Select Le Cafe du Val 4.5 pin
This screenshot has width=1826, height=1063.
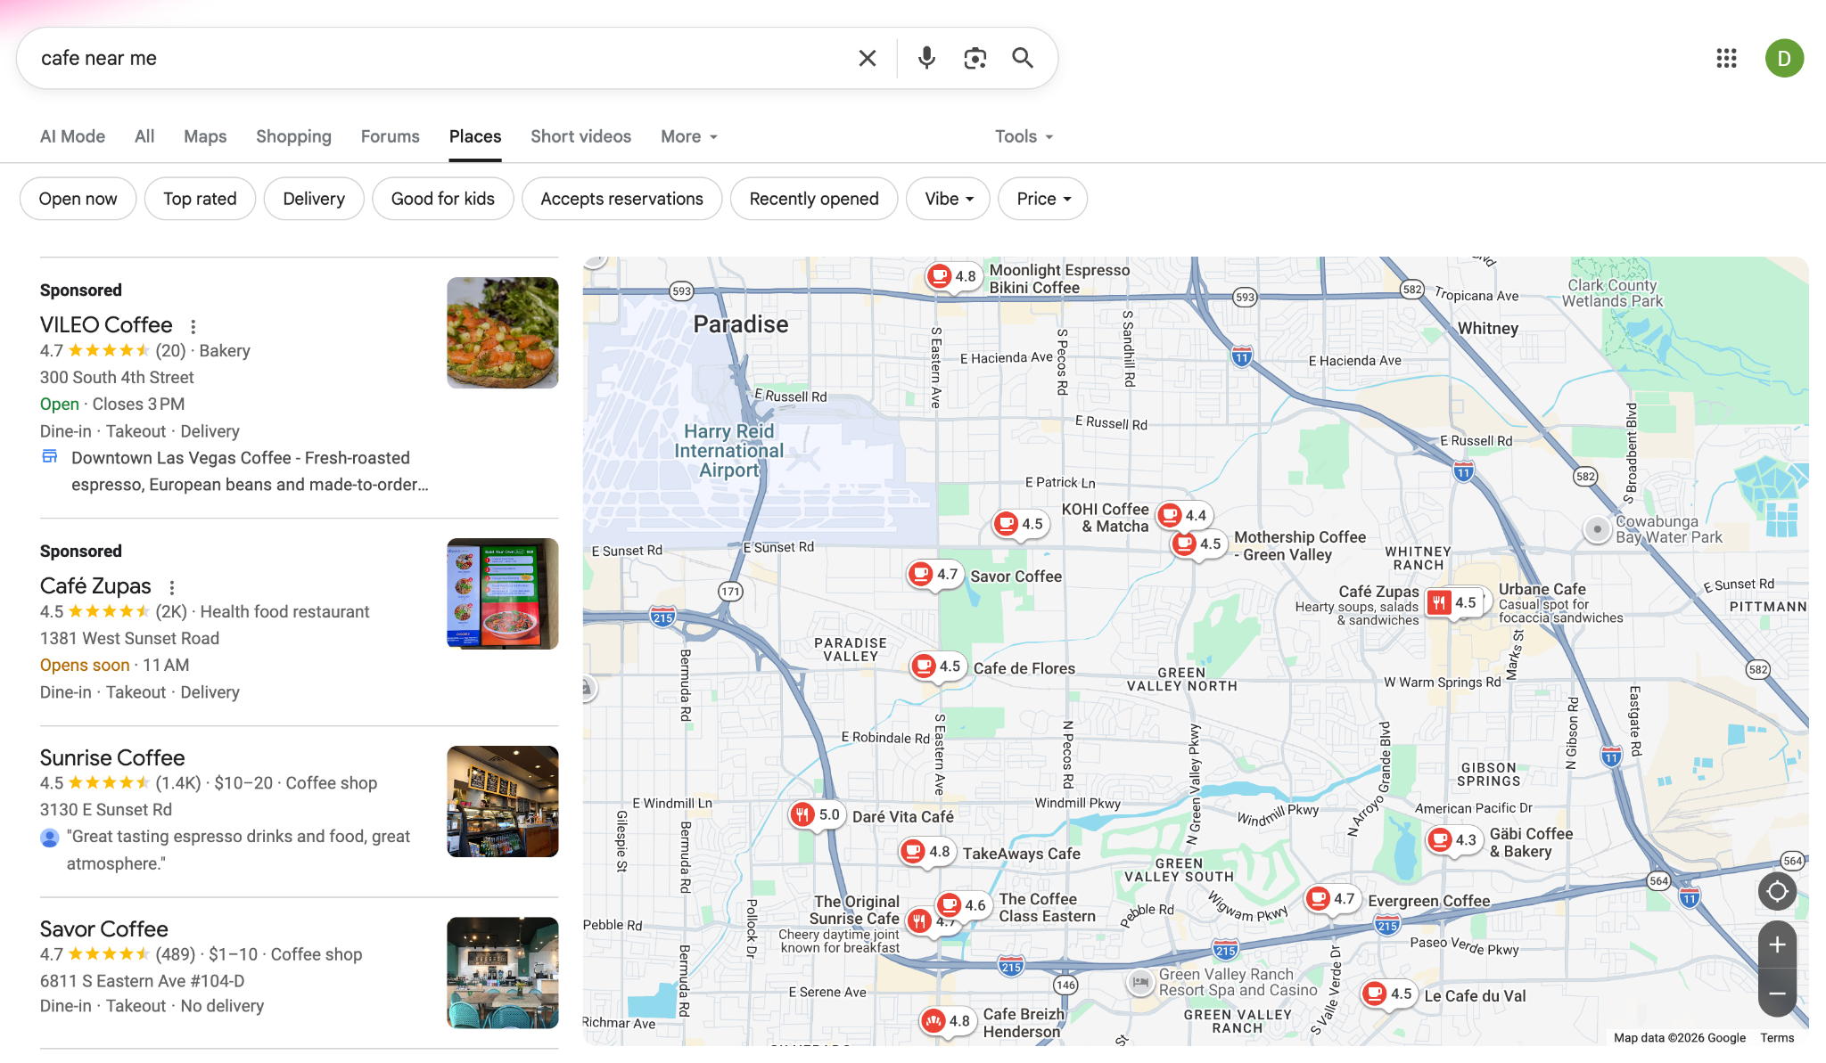click(1388, 993)
